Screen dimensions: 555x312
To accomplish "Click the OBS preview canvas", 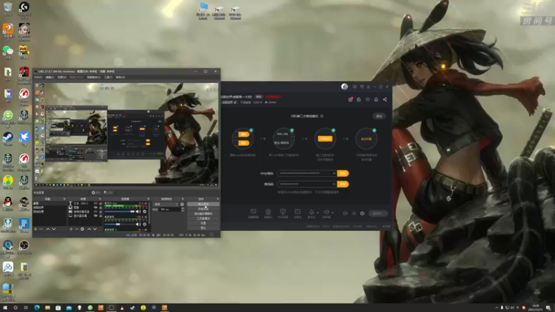I will pyautogui.click(x=126, y=134).
